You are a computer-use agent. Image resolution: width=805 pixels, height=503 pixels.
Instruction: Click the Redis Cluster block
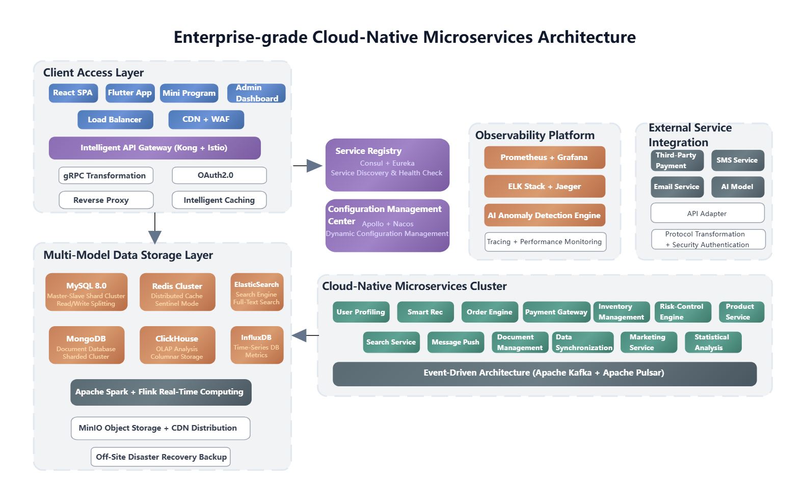177,292
